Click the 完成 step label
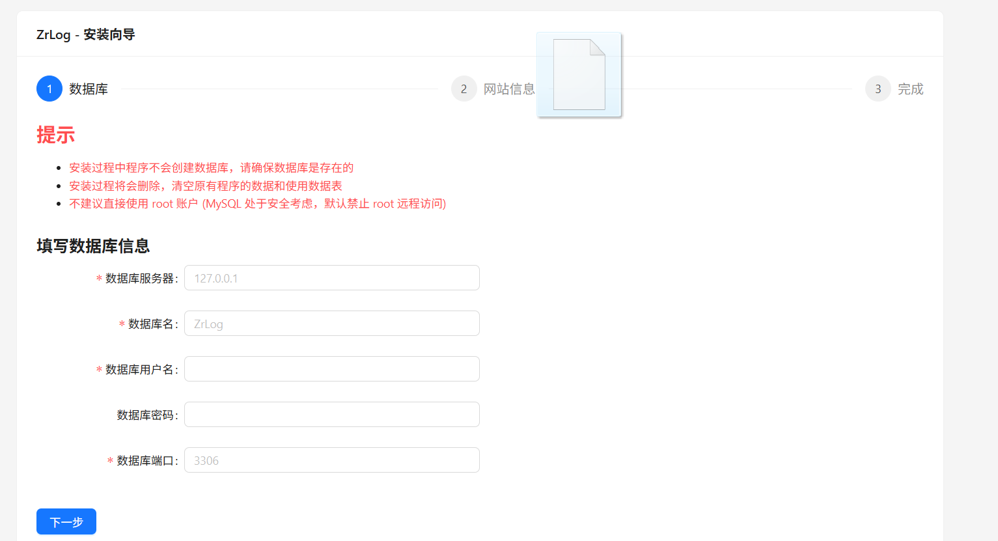 coord(911,89)
